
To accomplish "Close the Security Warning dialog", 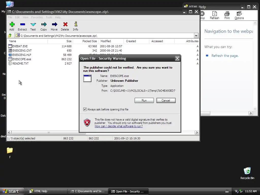I will click(x=177, y=58).
